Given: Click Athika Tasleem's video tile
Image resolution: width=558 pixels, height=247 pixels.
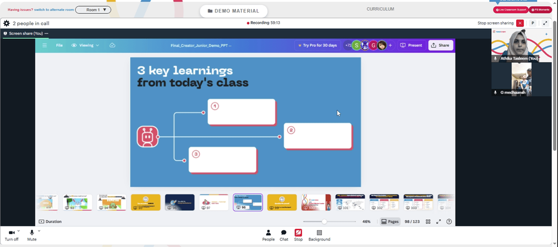Looking at the screenshot, I should tap(521, 46).
